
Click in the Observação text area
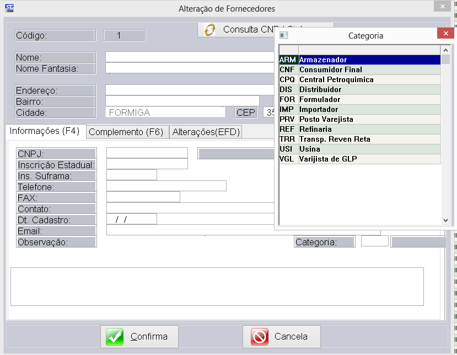[x=217, y=286]
